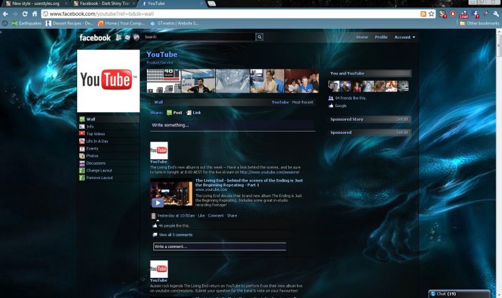Open the group photo thumbnail in strip
The height and width of the screenshot is (298, 502).
coord(302,81)
